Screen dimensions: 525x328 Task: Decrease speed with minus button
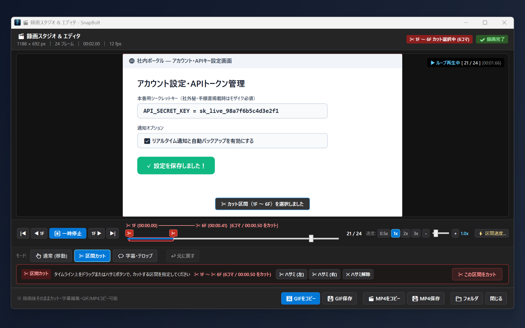(426, 233)
